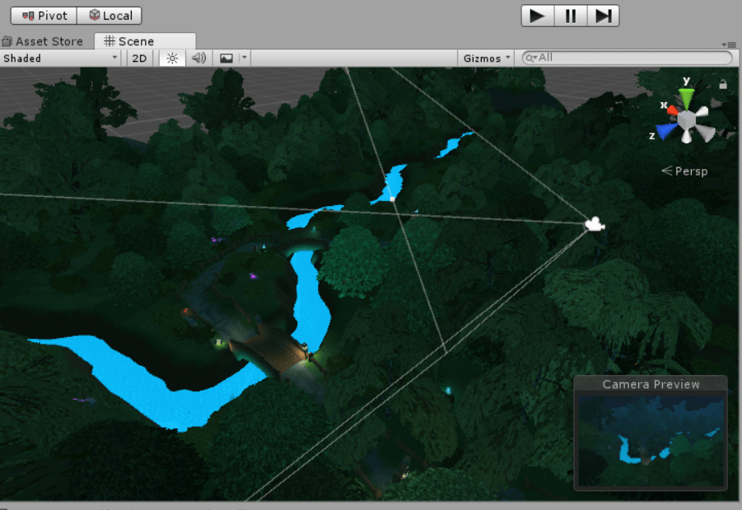
Task: Toggle scene lighting sun icon
Action: [x=172, y=58]
